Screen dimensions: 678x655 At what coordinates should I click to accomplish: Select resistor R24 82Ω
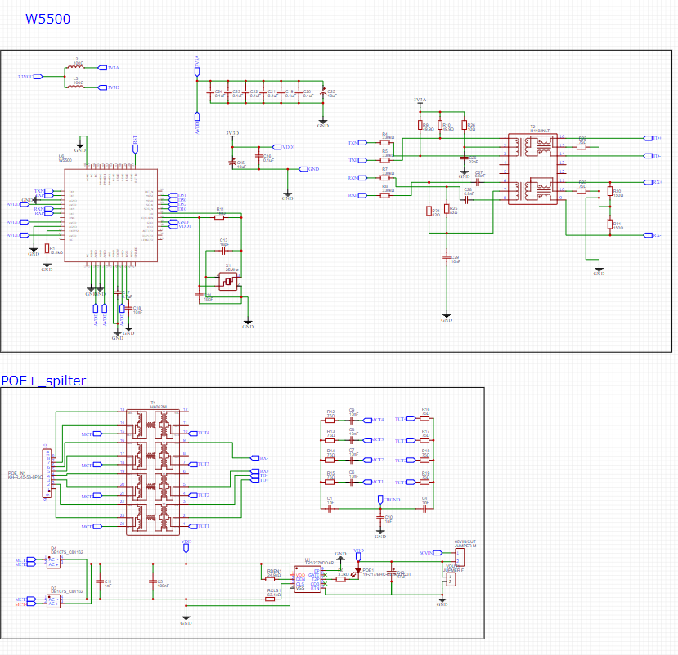tap(429, 212)
